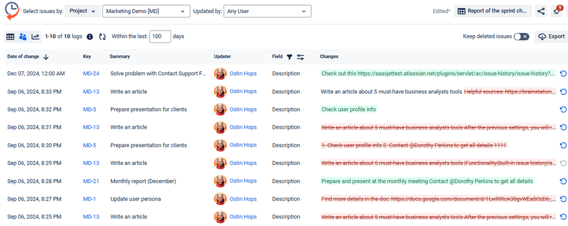Viewport: 568px width, 226px height.
Task: Click Ostin Hops name in 8:30 PM row
Action: (x=243, y=145)
